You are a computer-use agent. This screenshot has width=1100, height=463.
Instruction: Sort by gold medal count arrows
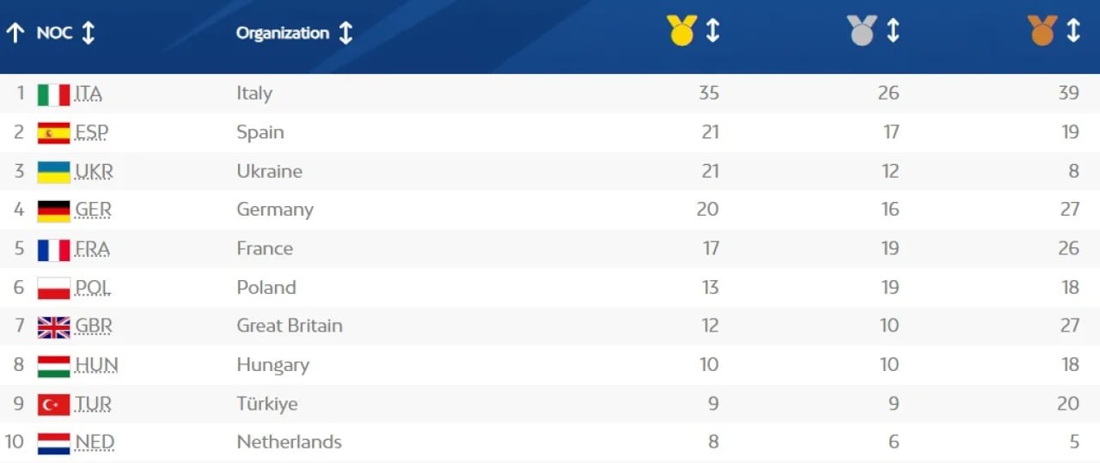coord(712,31)
